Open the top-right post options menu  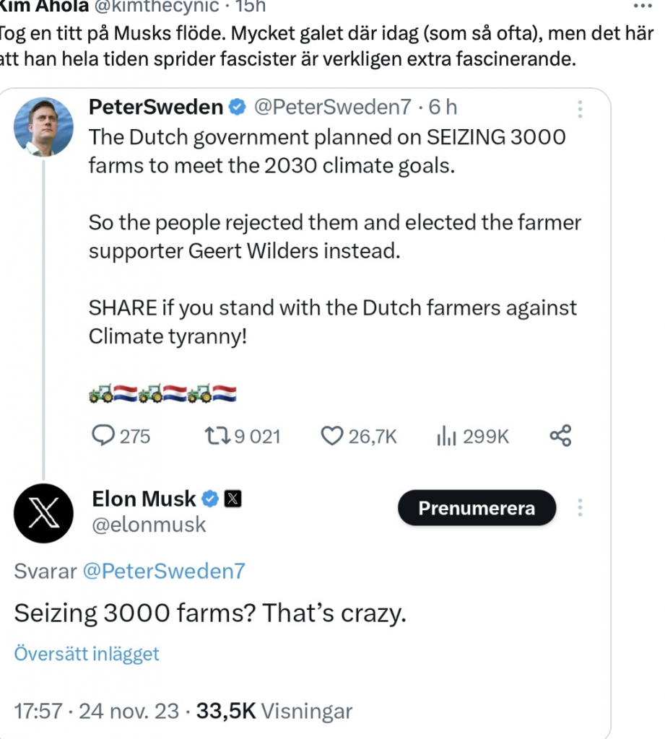click(641, 6)
